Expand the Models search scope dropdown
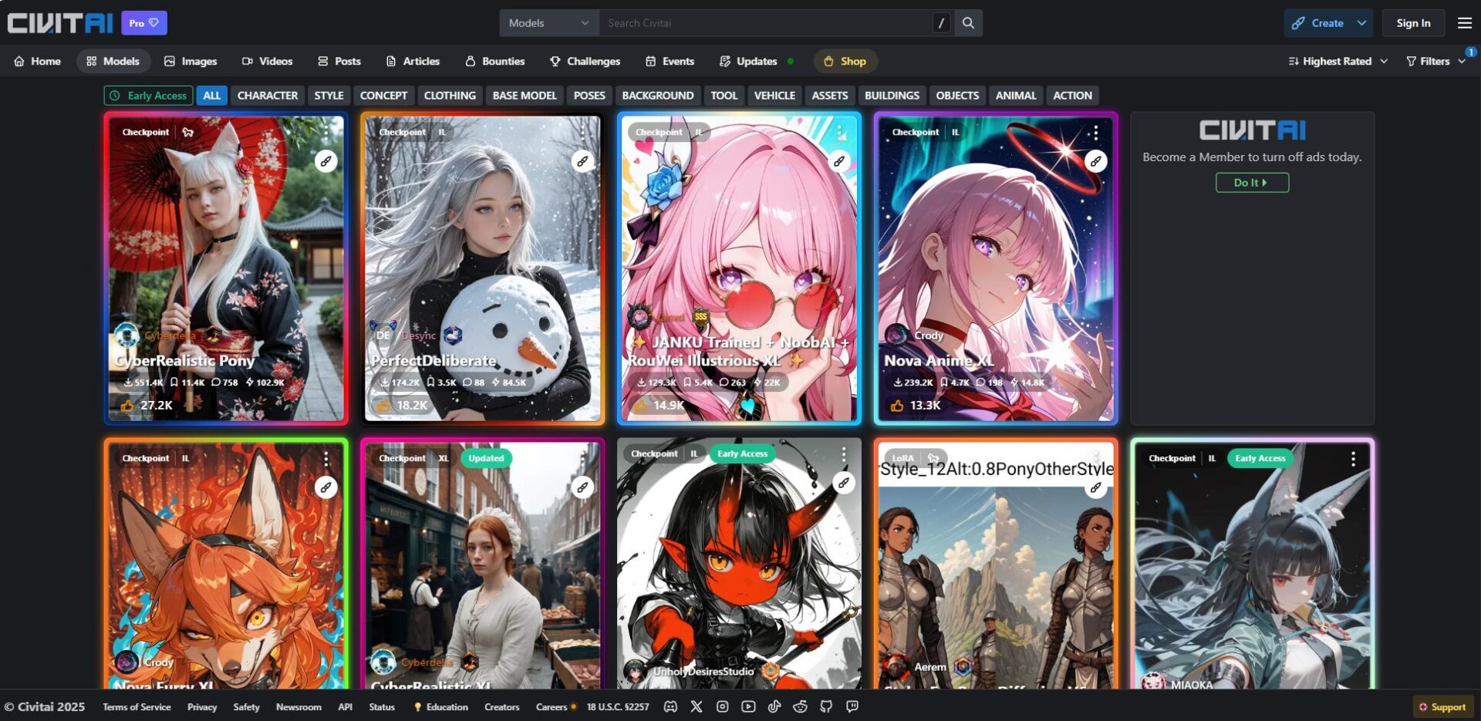 pos(548,23)
